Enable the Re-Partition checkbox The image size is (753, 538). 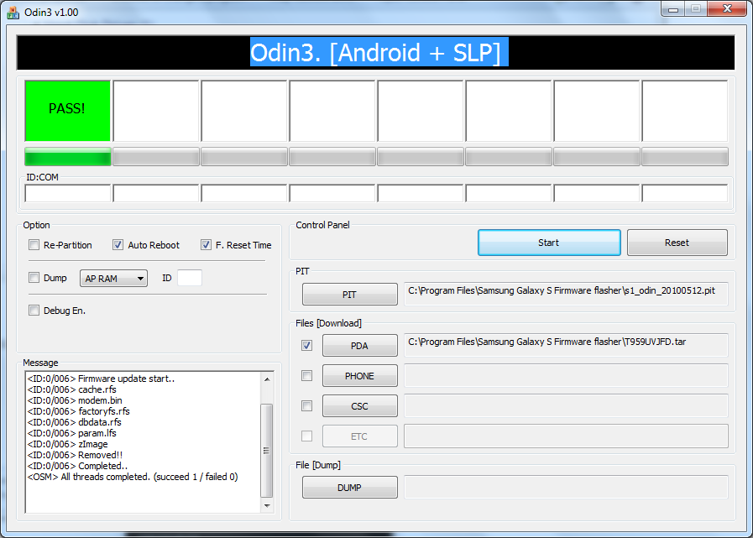click(x=34, y=245)
